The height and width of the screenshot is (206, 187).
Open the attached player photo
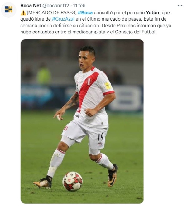tap(82, 121)
